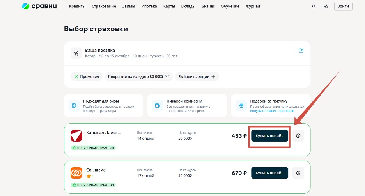Click the Капитал Лайф company name
This screenshot has height=196, width=365.
[104, 133]
